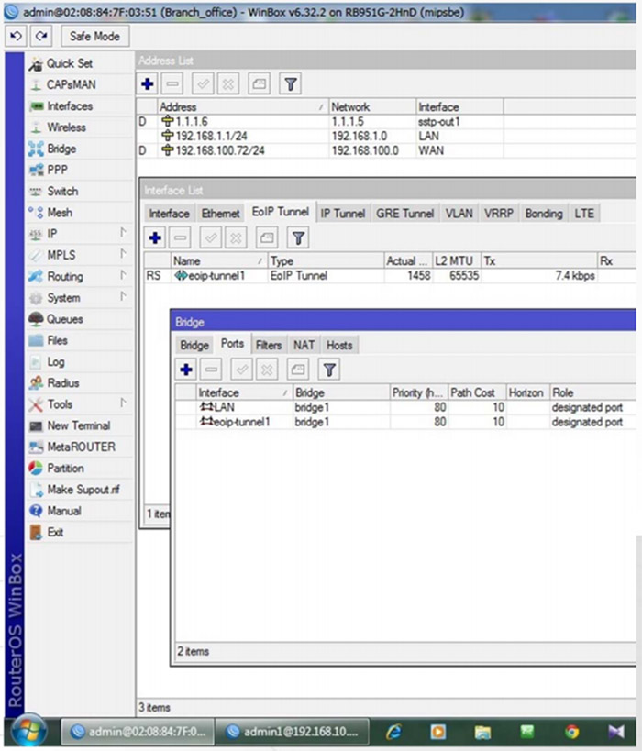Disable X icon in Bridge window toolbar
642x751 pixels.
pyautogui.click(x=267, y=370)
